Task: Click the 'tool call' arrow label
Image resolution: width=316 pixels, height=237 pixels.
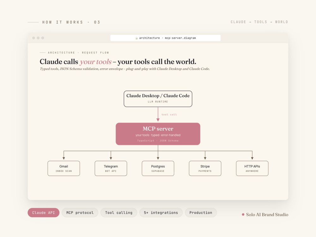Action: coord(169,114)
